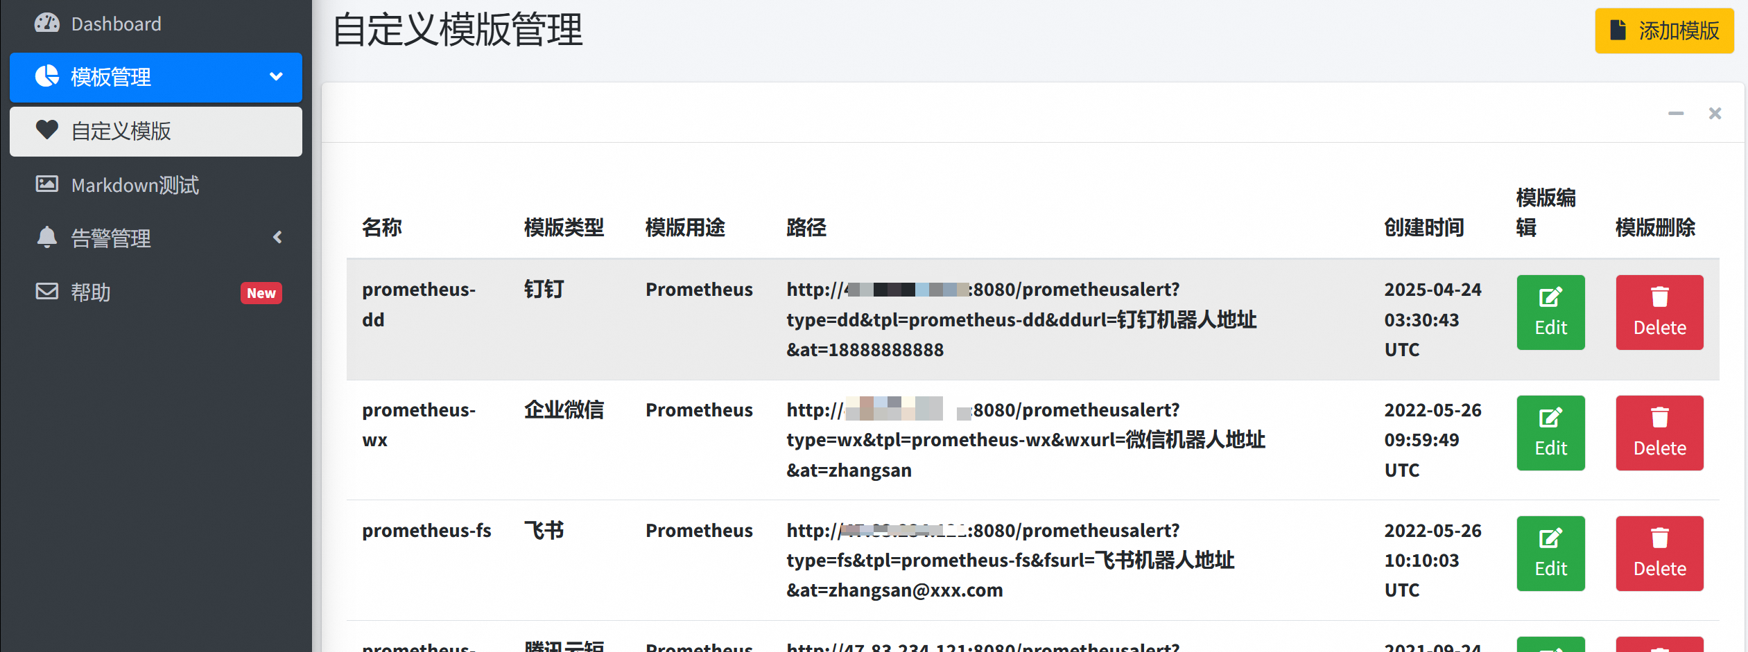
Task: Click the envelope icon beside 帮助
Action: pyautogui.click(x=46, y=291)
